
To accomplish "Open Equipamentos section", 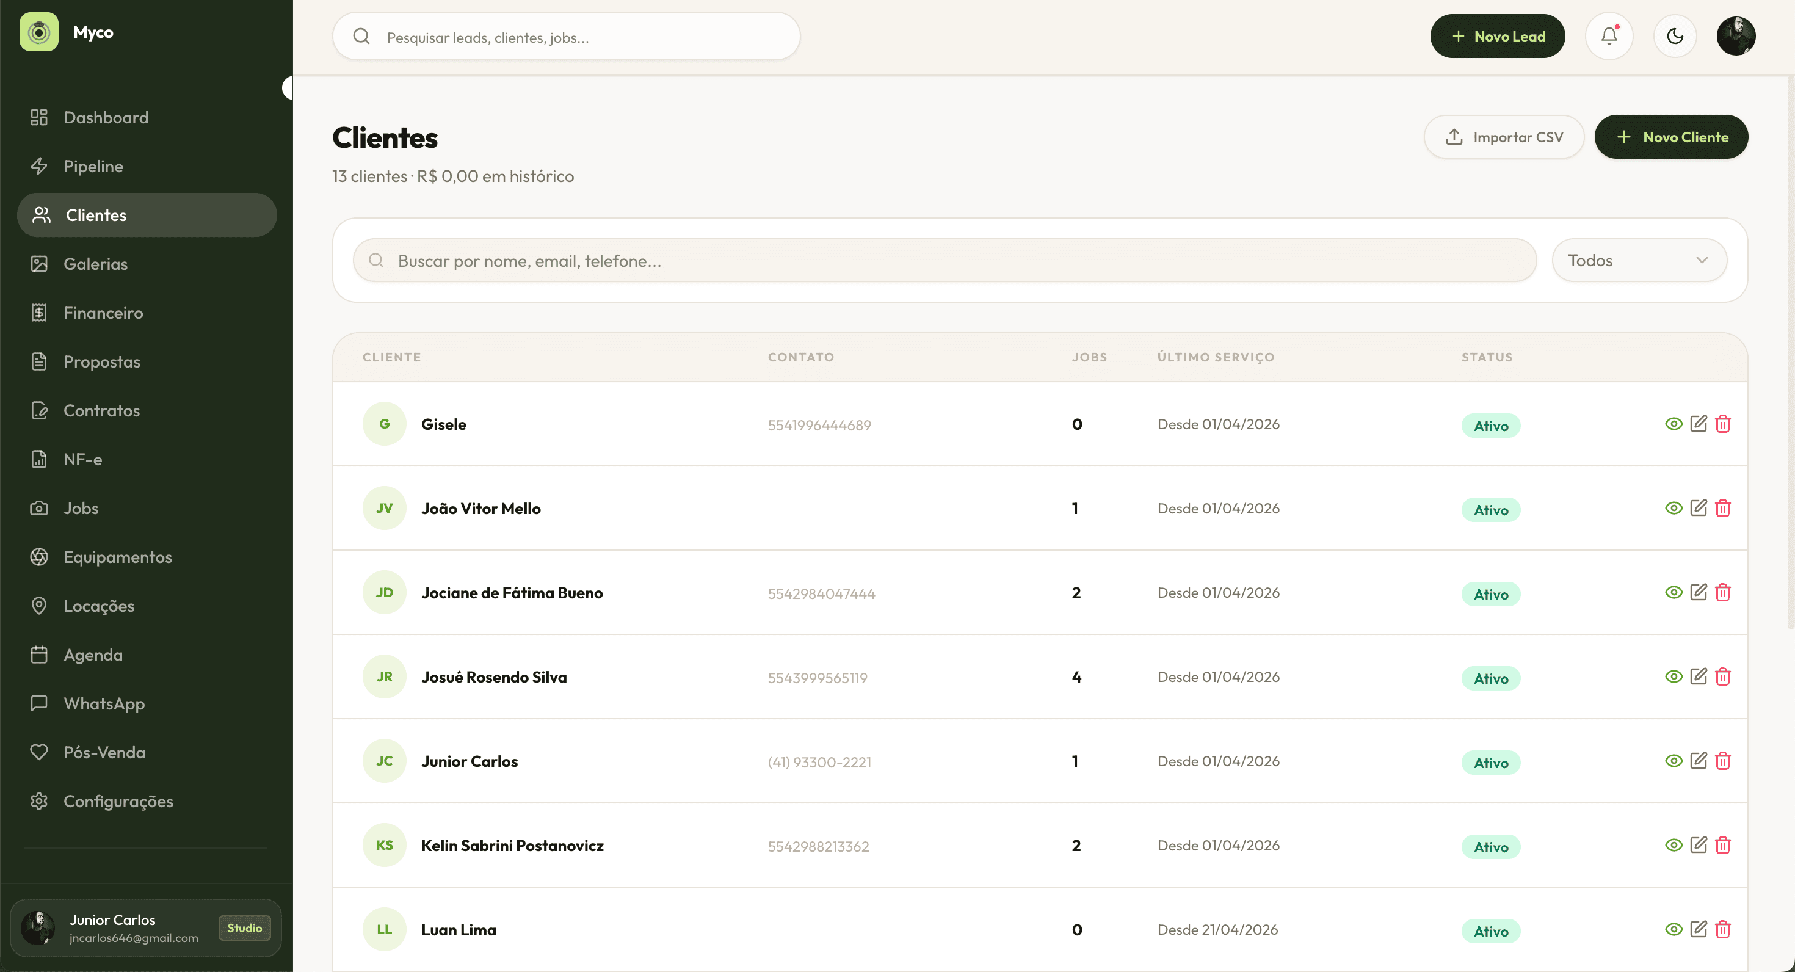I will [147, 557].
